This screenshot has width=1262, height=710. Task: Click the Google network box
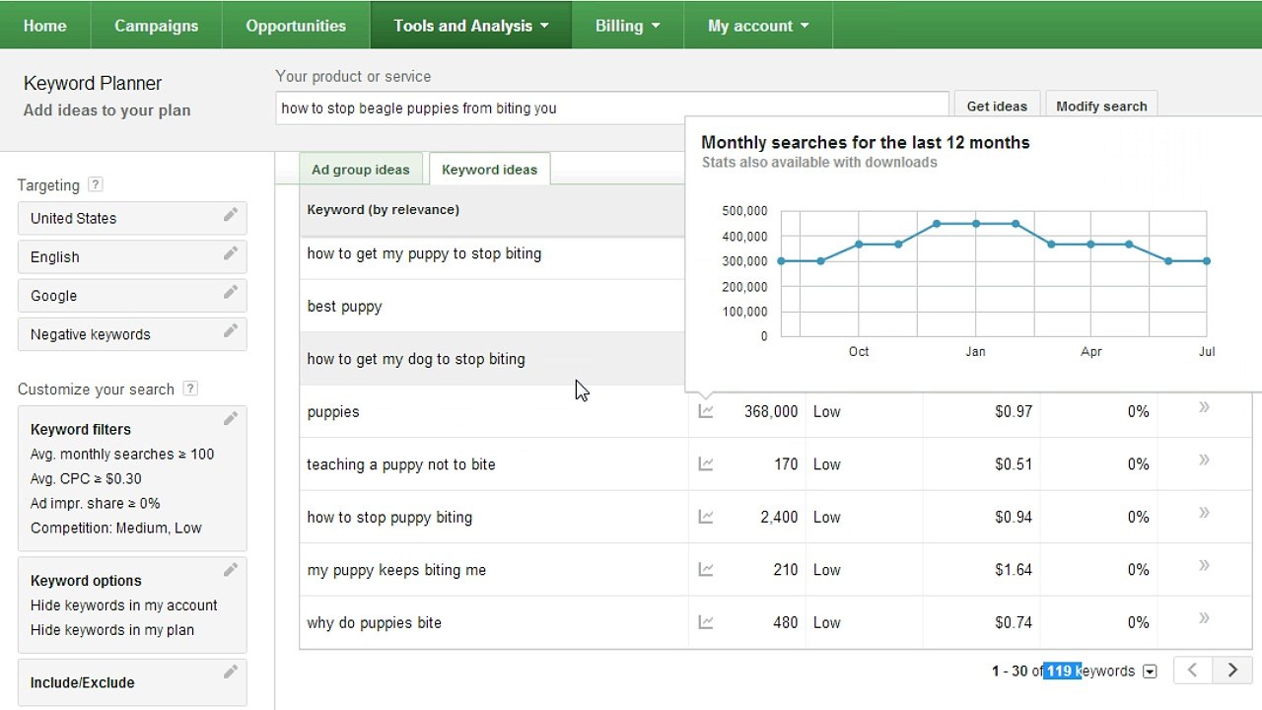click(x=132, y=295)
